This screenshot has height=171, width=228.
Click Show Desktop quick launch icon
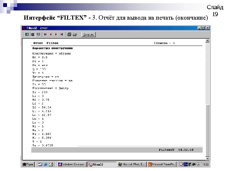click(40, 164)
